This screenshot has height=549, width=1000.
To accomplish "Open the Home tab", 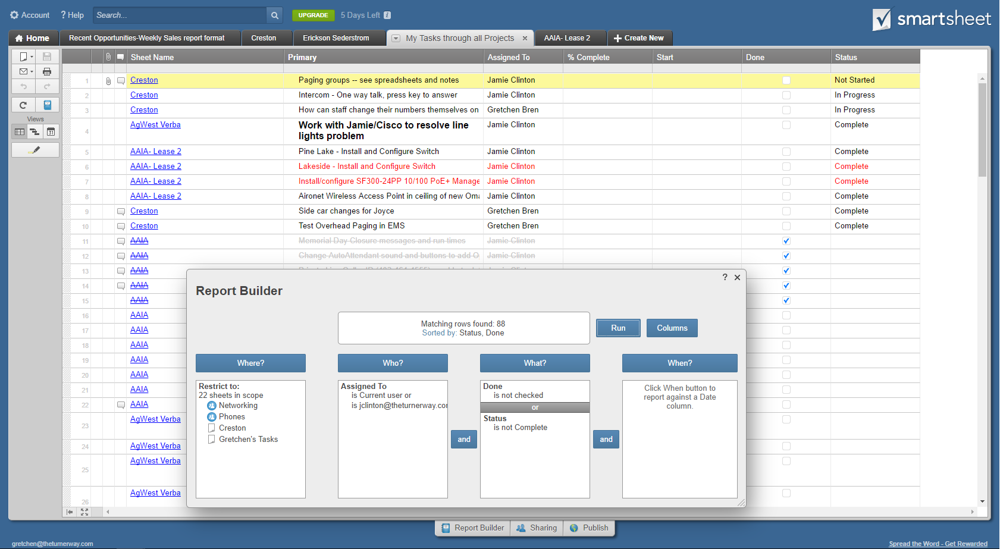I will coord(32,38).
